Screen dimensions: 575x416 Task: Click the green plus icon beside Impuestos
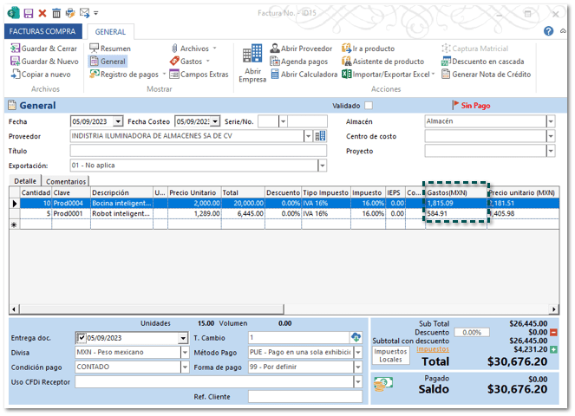[x=553, y=349]
